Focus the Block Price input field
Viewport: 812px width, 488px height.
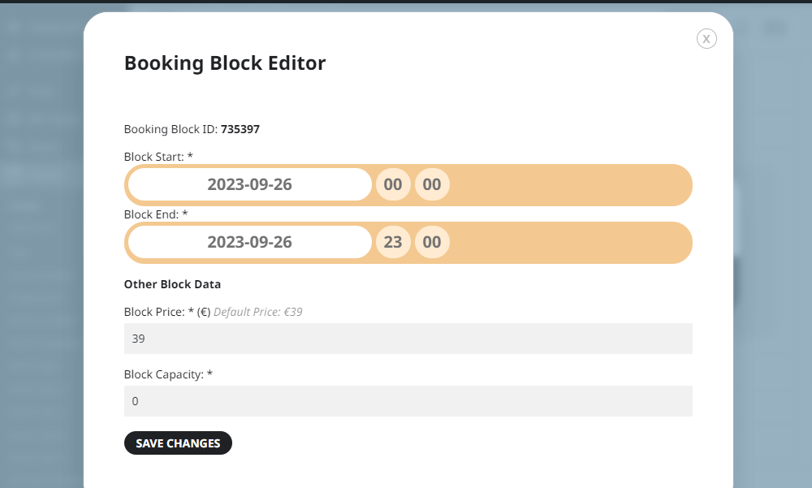408,339
